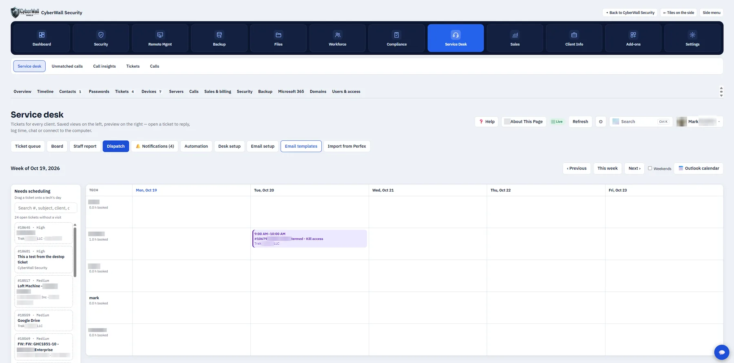The image size is (734, 363).
Task: Open scheduled ticket #10679 Kill access
Action: coord(310,239)
